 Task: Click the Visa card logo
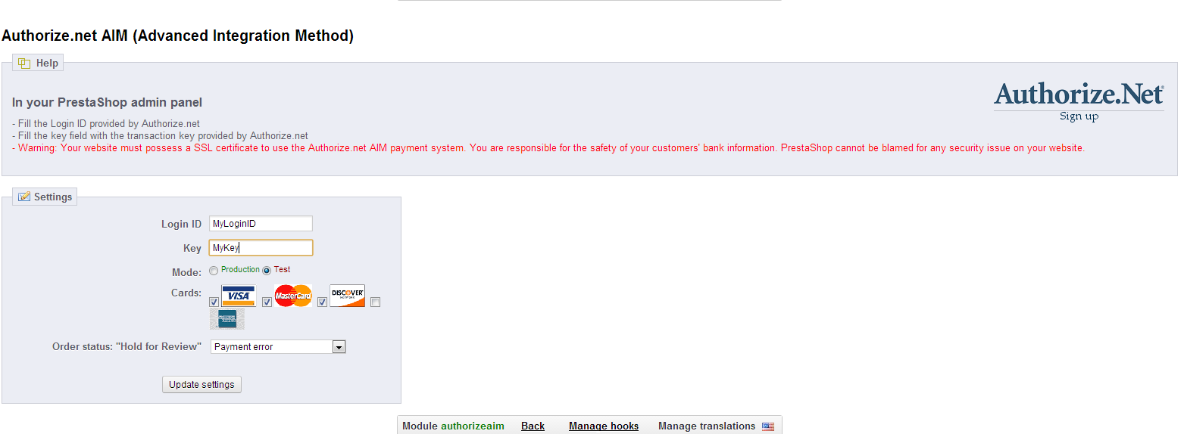[x=239, y=295]
